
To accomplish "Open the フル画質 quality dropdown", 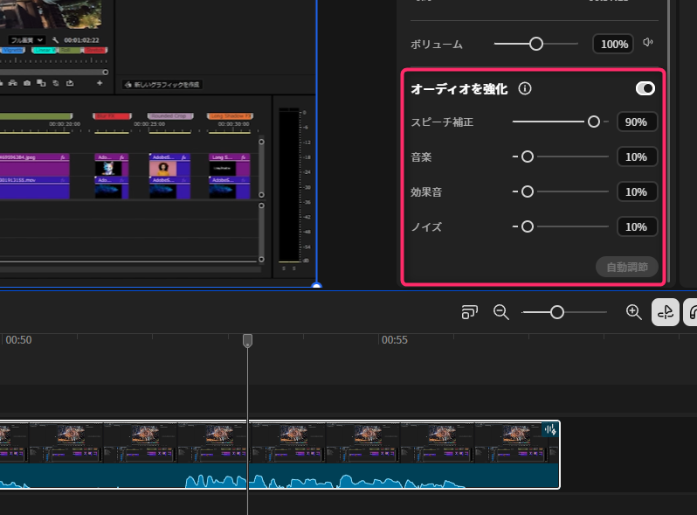I will pos(26,40).
